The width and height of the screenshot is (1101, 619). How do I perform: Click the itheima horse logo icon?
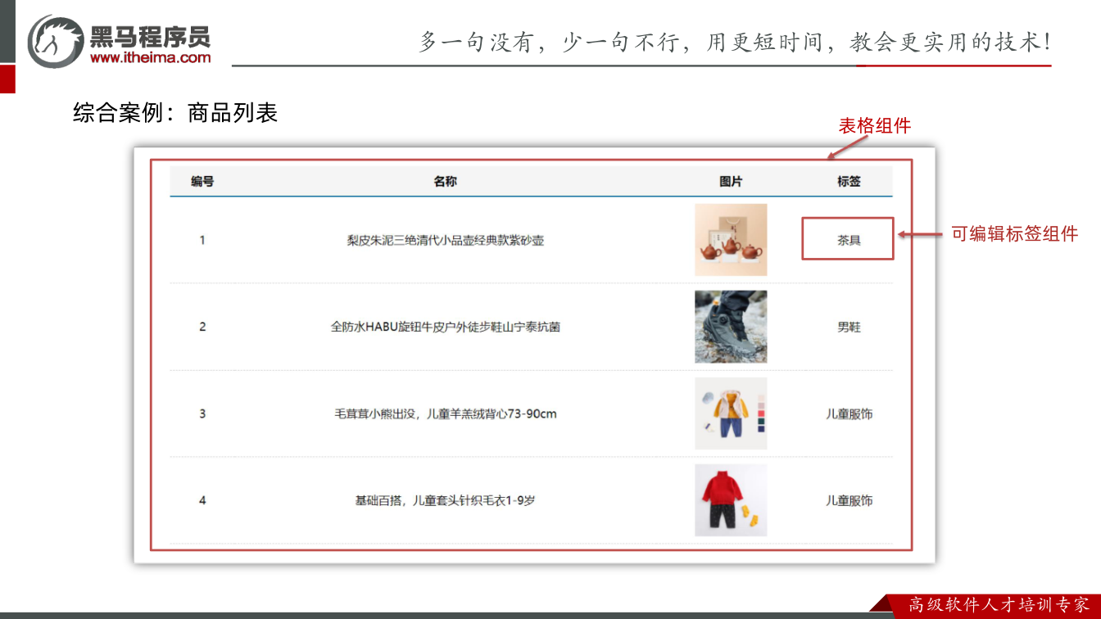55,40
